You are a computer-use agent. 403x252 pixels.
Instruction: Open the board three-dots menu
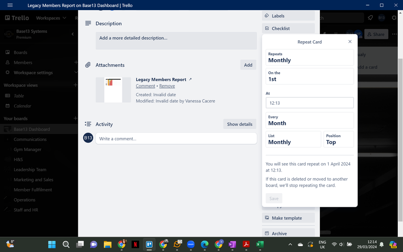(x=395, y=34)
